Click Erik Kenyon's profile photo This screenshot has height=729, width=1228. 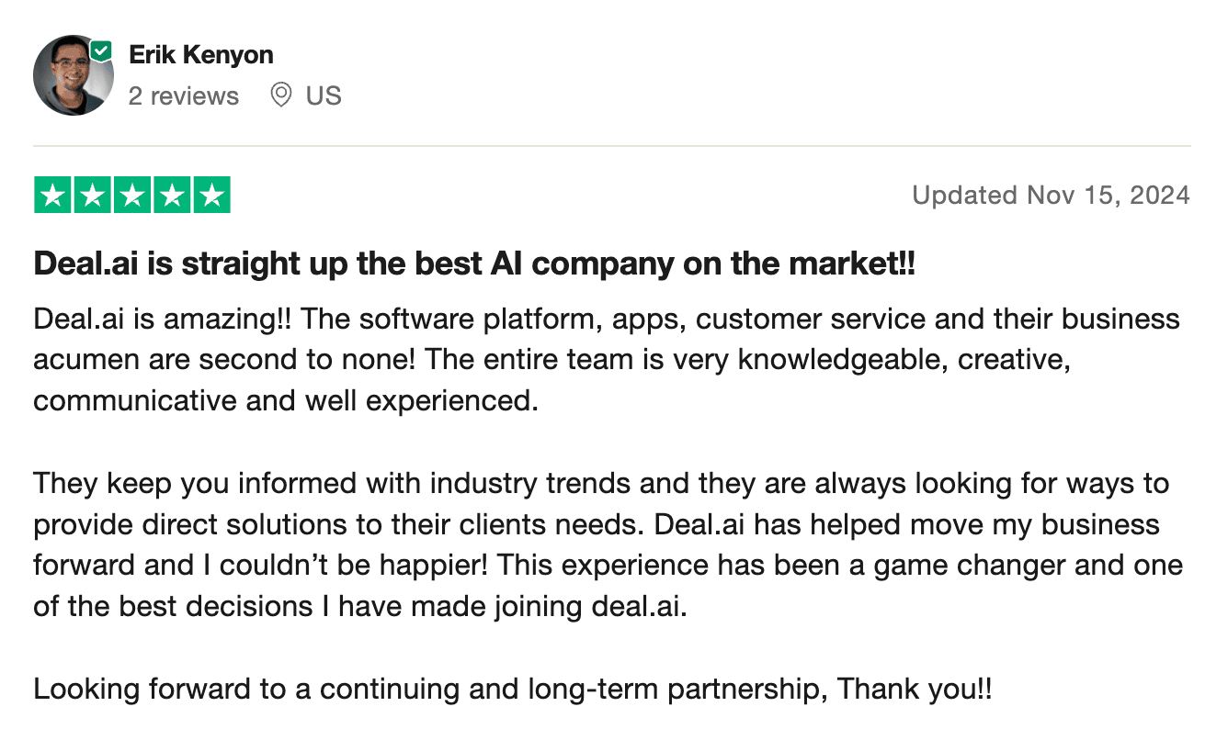tap(73, 76)
